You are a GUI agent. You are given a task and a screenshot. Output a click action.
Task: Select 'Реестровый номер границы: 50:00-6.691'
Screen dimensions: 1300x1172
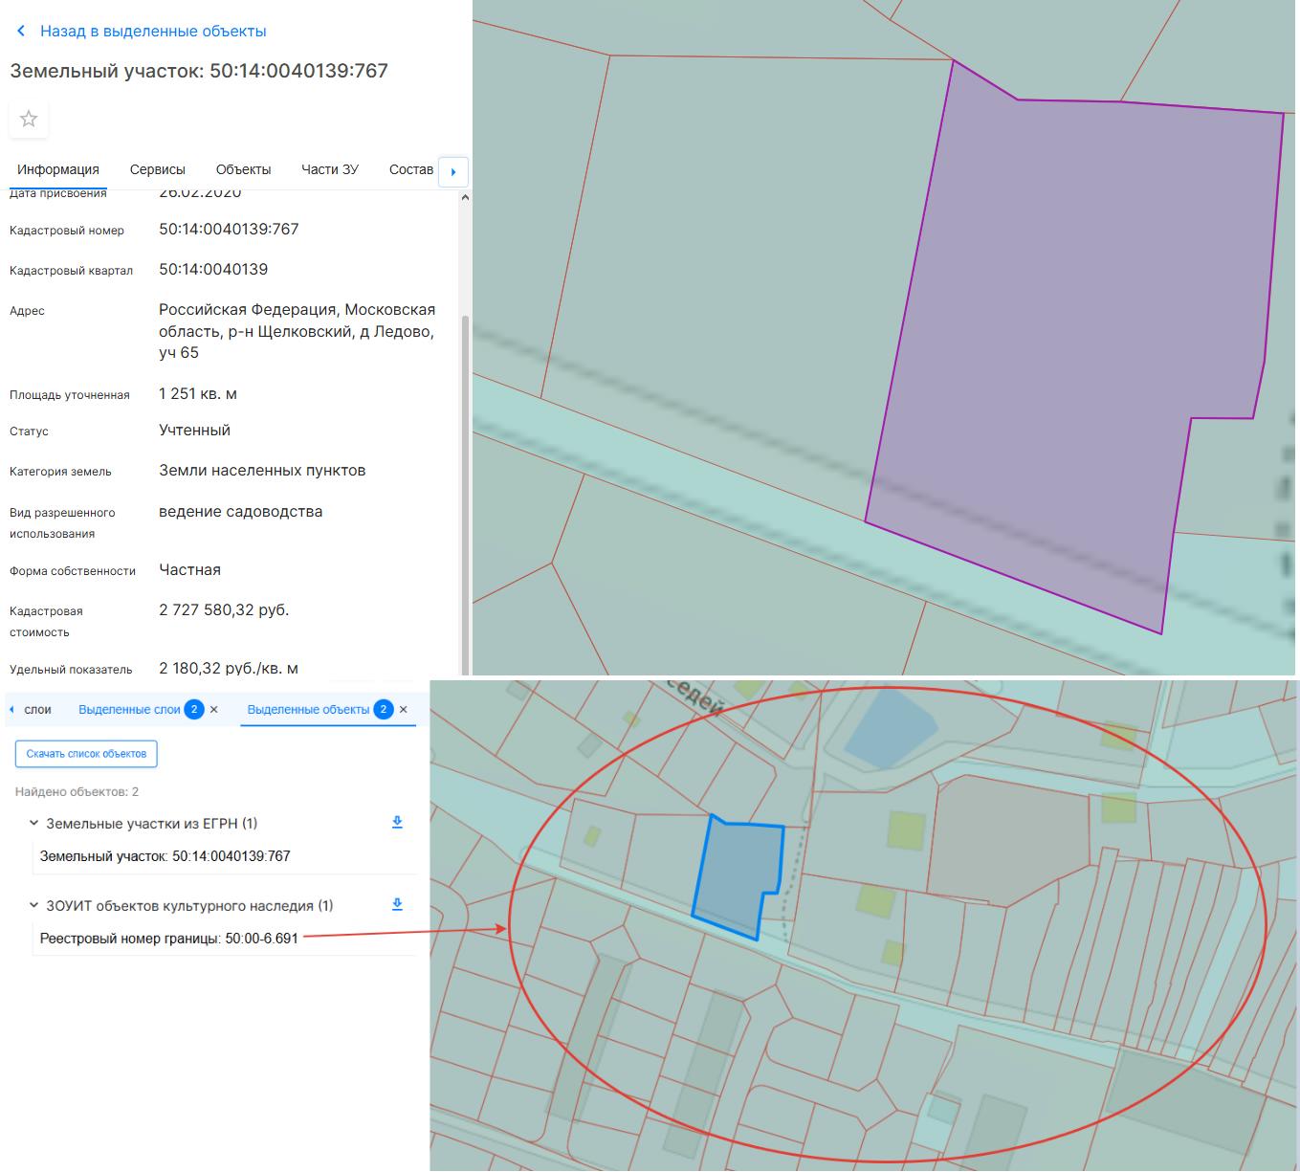pyautogui.click(x=168, y=939)
